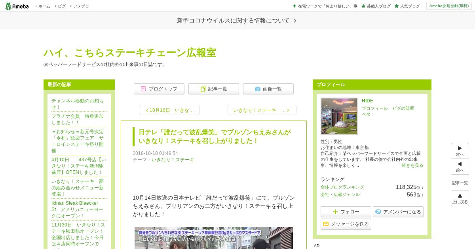Open article title 日テレ「誰だって波乱爆笑」

pos(215,136)
